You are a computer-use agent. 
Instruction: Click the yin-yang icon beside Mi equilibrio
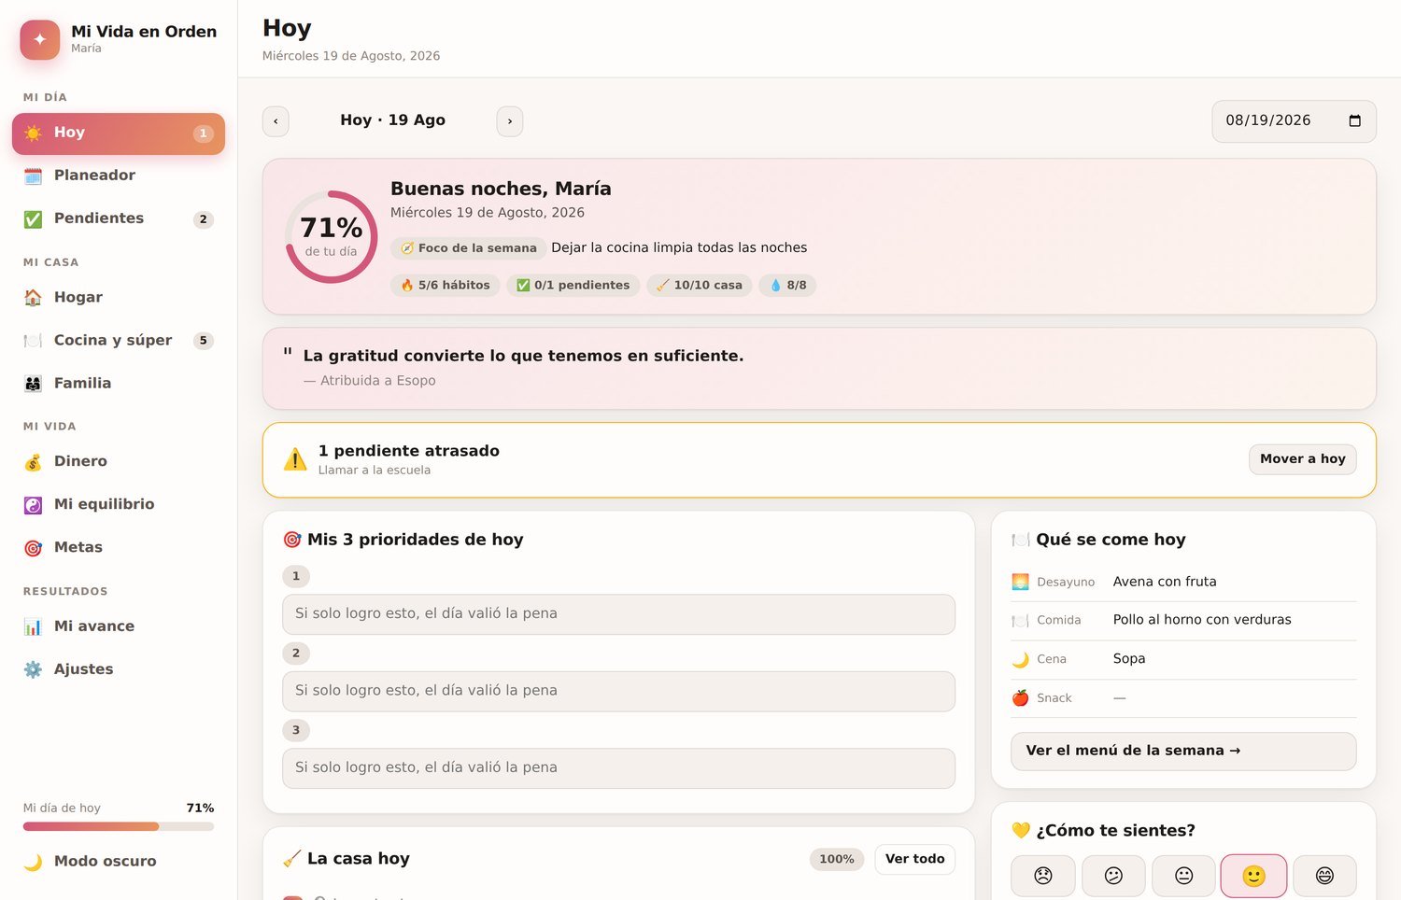[33, 505]
